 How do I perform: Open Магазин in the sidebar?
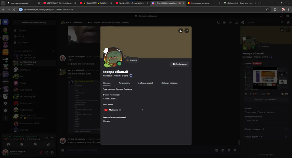[x=34, y=42]
